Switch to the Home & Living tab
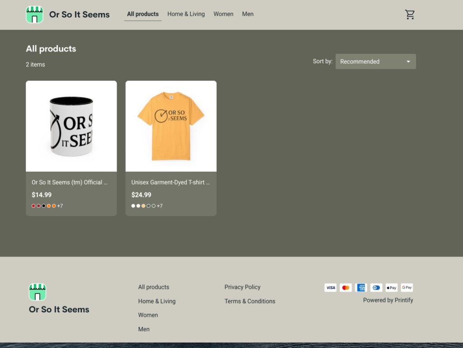The width and height of the screenshot is (463, 348). [x=186, y=14]
